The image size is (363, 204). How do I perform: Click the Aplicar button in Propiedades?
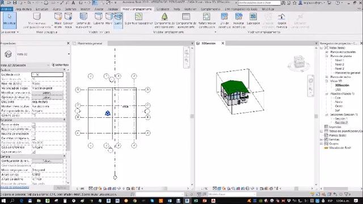pyautogui.click(x=62, y=188)
